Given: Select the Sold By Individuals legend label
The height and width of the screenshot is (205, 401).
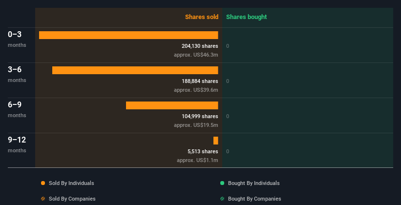Looking at the screenshot, I should pyautogui.click(x=71, y=183).
